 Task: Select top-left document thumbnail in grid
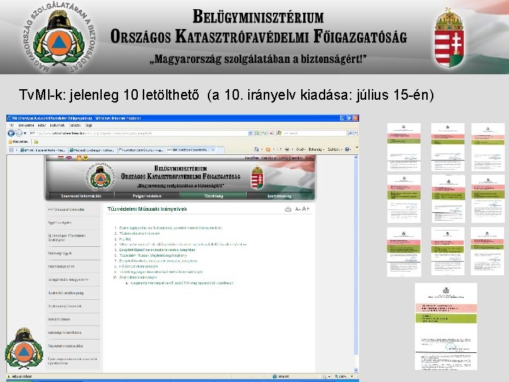tap(404, 147)
